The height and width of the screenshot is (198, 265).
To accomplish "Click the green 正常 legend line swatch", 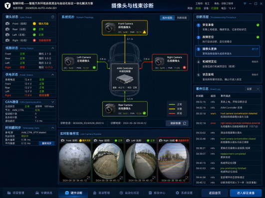I will point(172,104).
